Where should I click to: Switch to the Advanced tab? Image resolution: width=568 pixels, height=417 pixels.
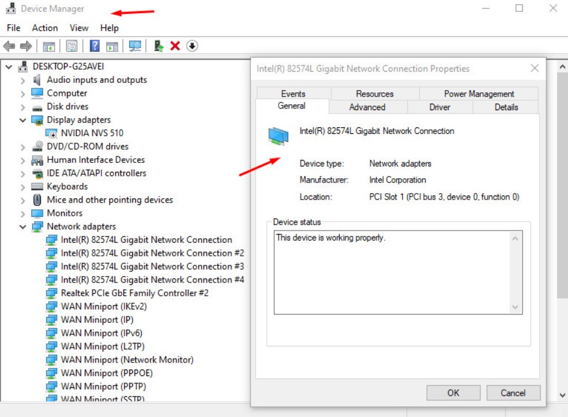coord(368,107)
